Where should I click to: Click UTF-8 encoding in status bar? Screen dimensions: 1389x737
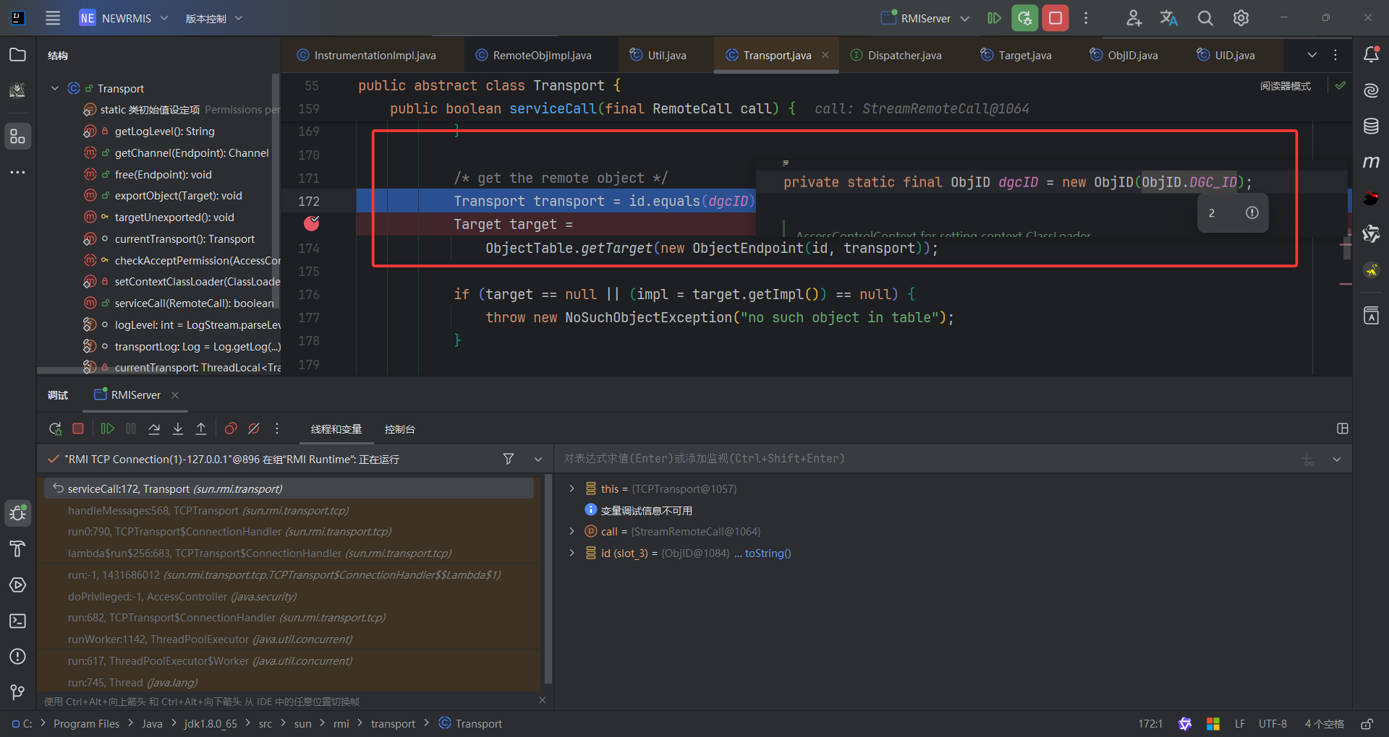point(1273,723)
